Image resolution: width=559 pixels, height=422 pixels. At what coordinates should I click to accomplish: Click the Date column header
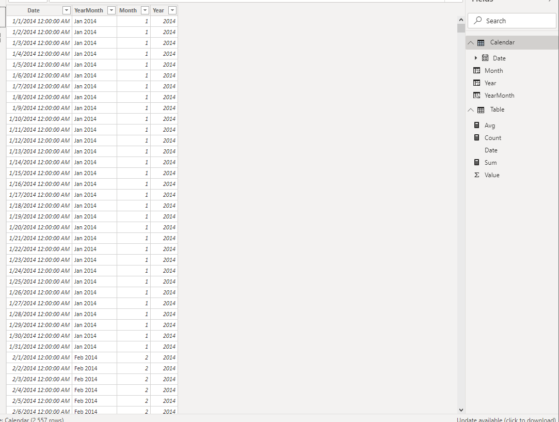click(x=34, y=10)
